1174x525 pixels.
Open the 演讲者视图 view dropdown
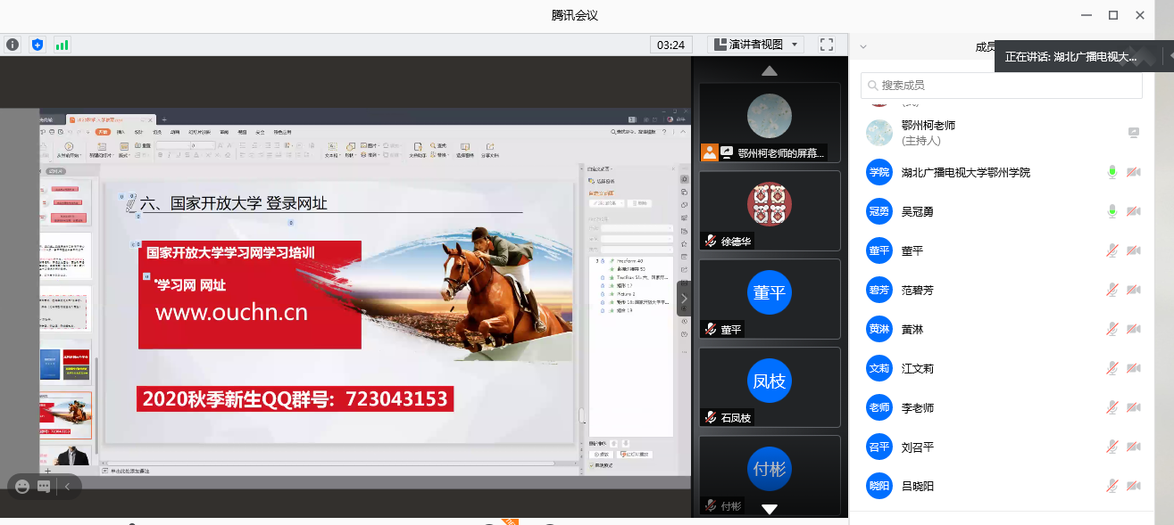click(x=756, y=45)
